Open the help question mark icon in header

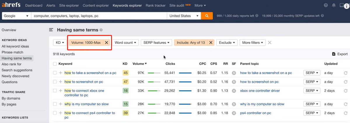[x=326, y=6]
